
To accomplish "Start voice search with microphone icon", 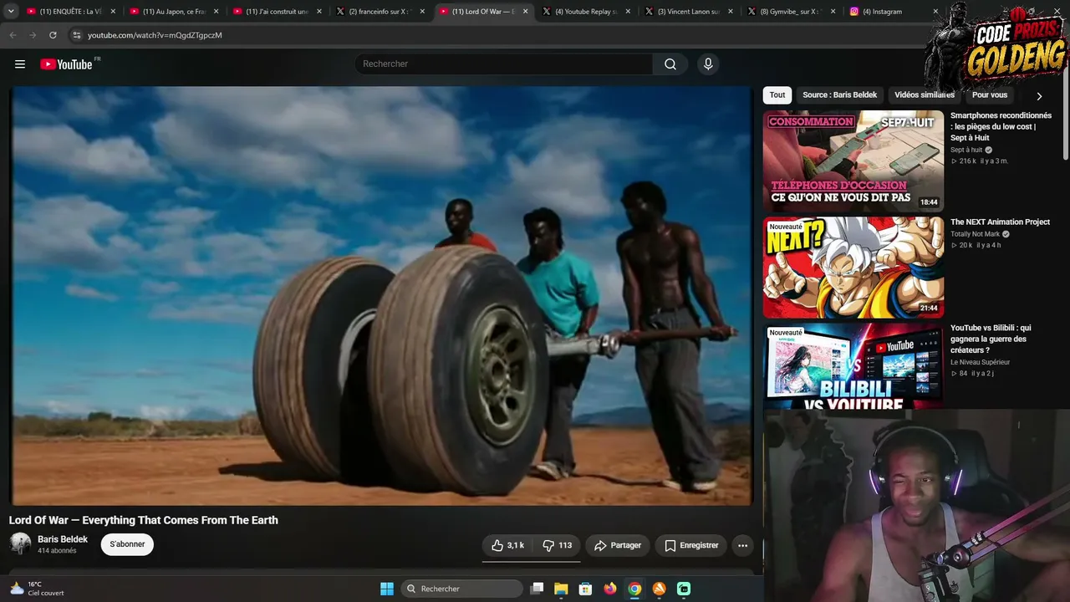I will (708, 64).
